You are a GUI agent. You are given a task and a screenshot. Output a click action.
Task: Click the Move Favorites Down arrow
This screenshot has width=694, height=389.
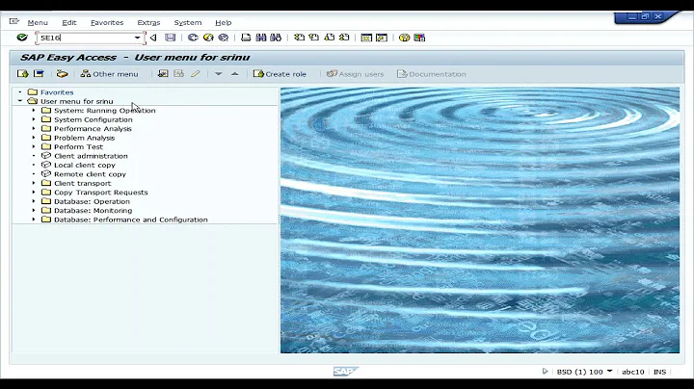click(x=218, y=74)
